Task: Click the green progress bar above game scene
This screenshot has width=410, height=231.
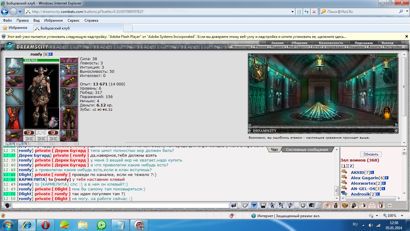Action: tap(387, 56)
